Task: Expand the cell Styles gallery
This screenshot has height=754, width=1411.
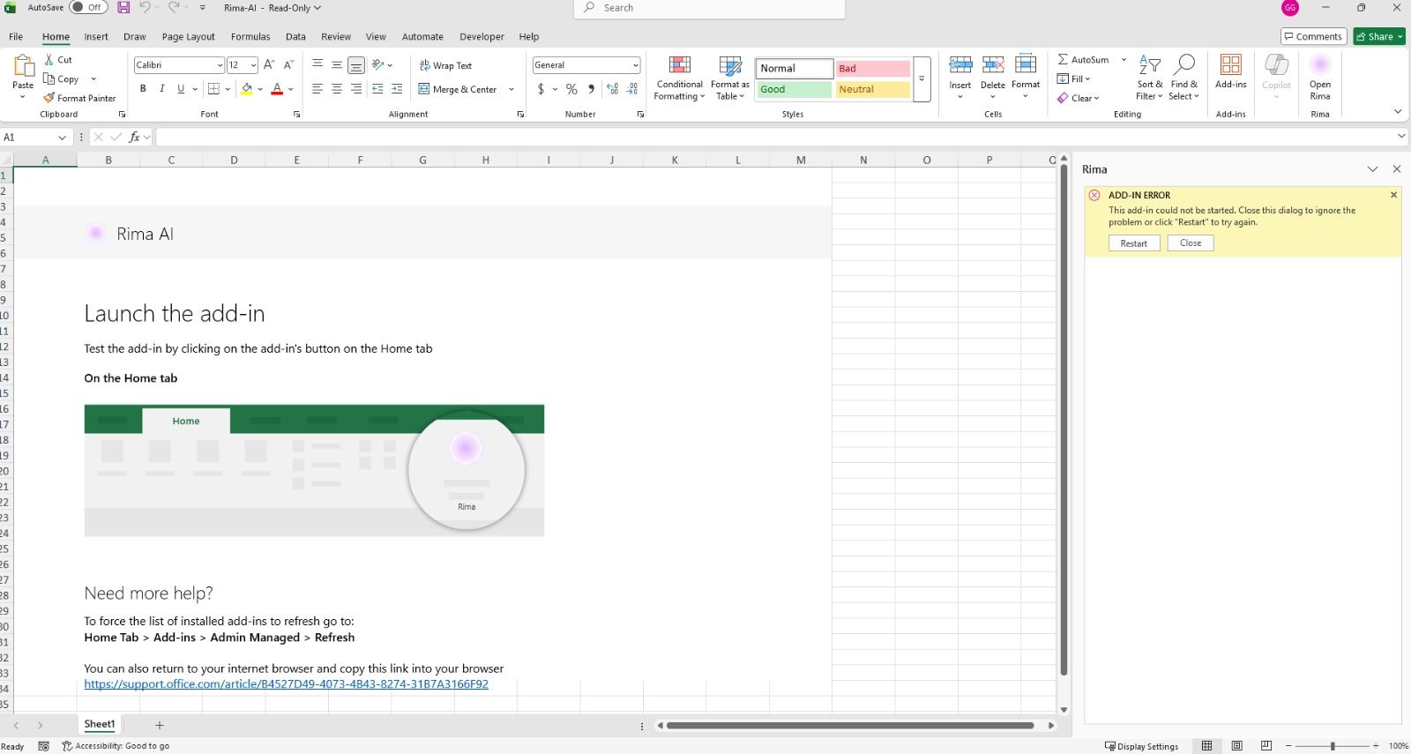Action: click(x=922, y=78)
